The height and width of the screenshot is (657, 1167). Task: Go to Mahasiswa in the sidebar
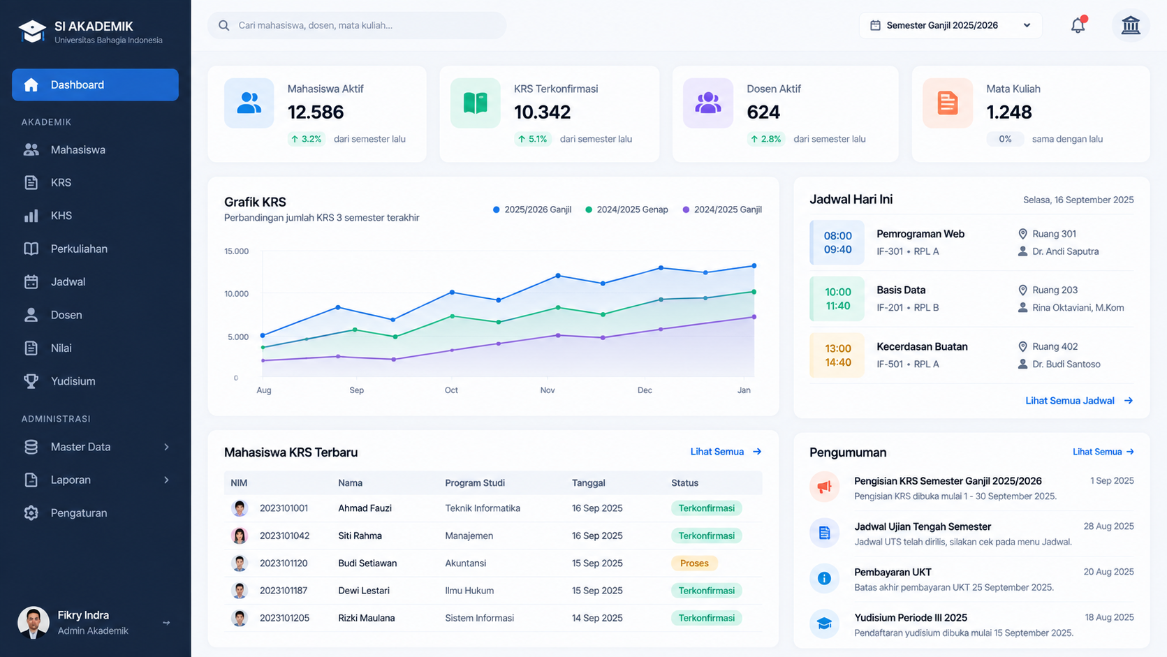pos(95,149)
